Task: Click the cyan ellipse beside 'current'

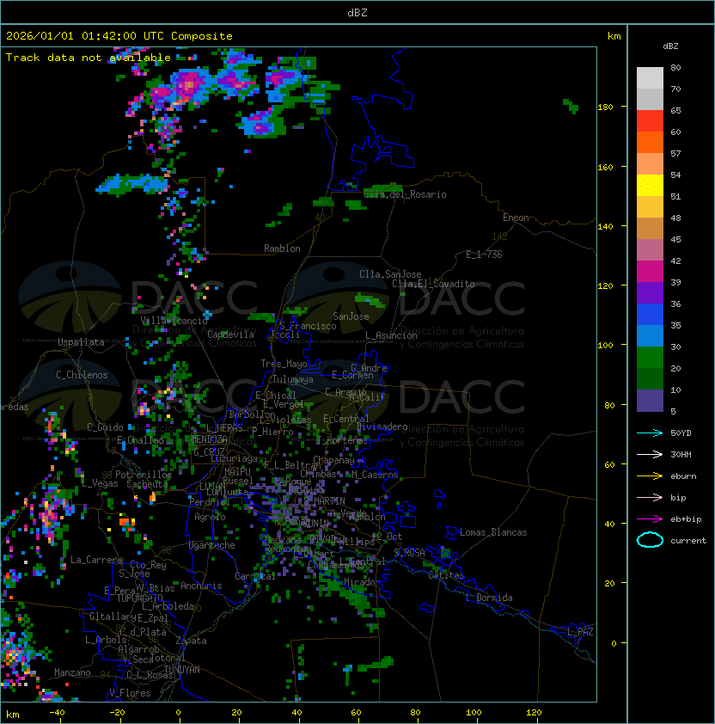Action: [650, 540]
